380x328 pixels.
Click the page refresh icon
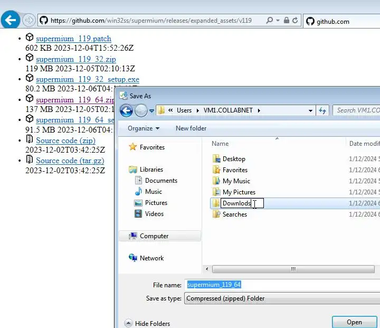point(295,20)
